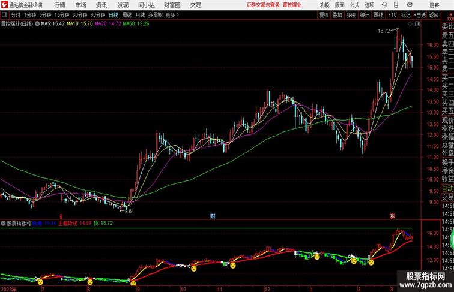The width and height of the screenshot is (454, 292).
Task: Click the mobile phone icon
Action: [x=396, y=5]
